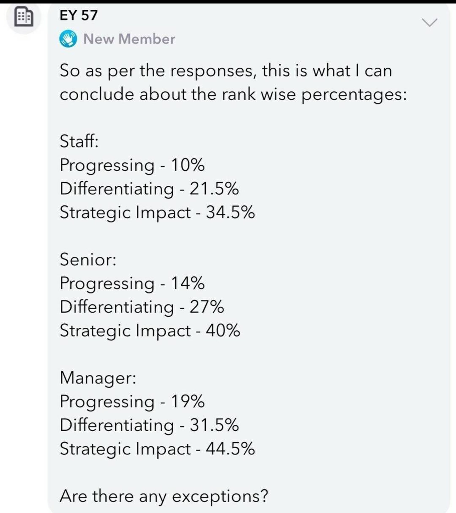Click the 'Manager:' heading
The width and height of the screenshot is (456, 513).
pyautogui.click(x=98, y=378)
